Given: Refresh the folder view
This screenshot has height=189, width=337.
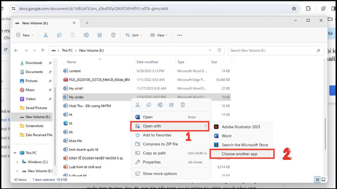Looking at the screenshot, I should [x=219, y=50].
